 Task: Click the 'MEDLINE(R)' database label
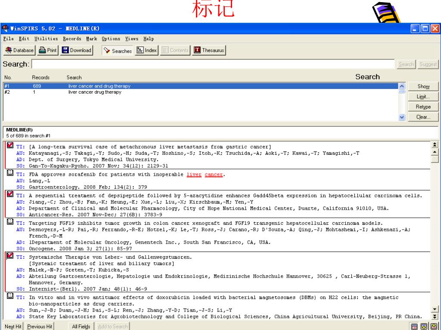[x=19, y=130]
